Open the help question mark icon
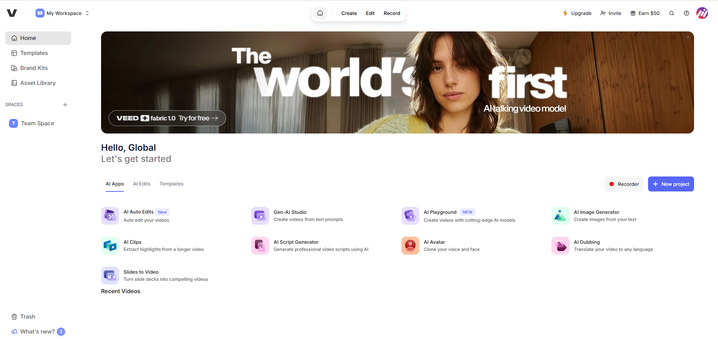This screenshot has width=718, height=344. (x=687, y=13)
